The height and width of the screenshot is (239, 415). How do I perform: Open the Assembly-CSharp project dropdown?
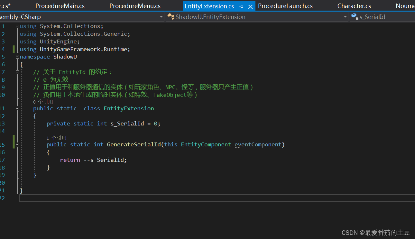(161, 17)
